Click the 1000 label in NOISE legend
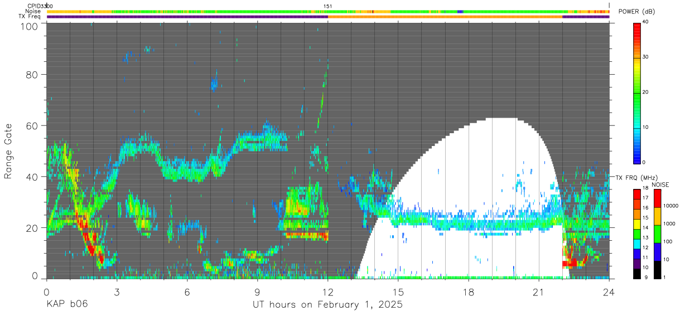This screenshot has height=316, width=685. 669,223
